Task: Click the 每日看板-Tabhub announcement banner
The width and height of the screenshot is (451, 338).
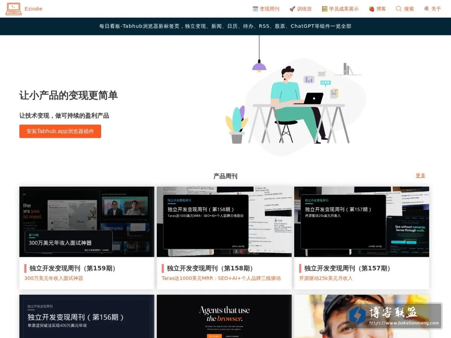Action: pyautogui.click(x=225, y=26)
